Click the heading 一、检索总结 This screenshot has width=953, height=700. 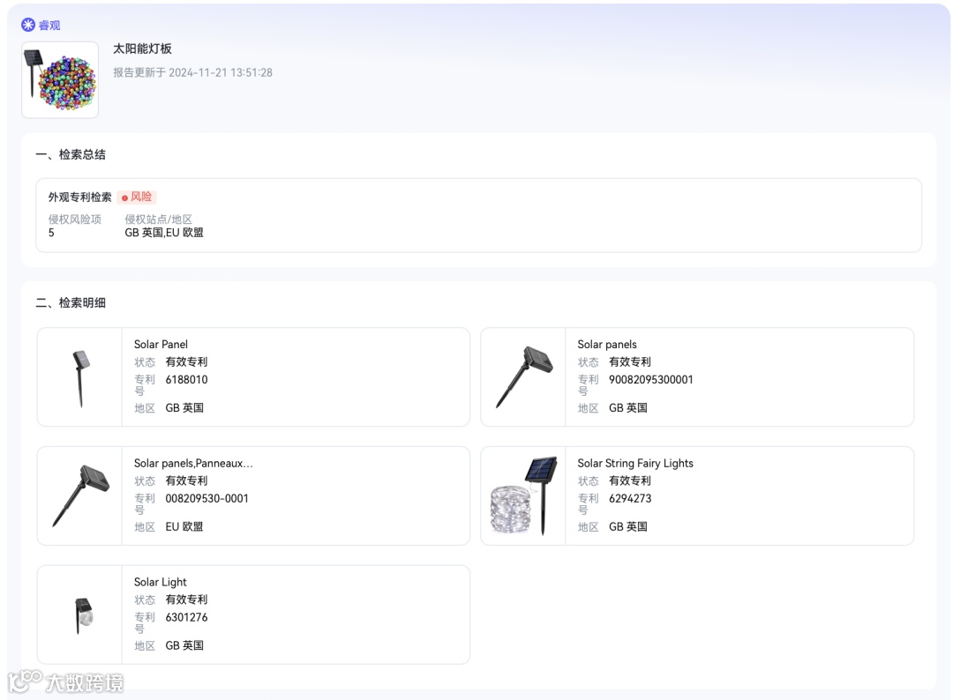pos(71,154)
